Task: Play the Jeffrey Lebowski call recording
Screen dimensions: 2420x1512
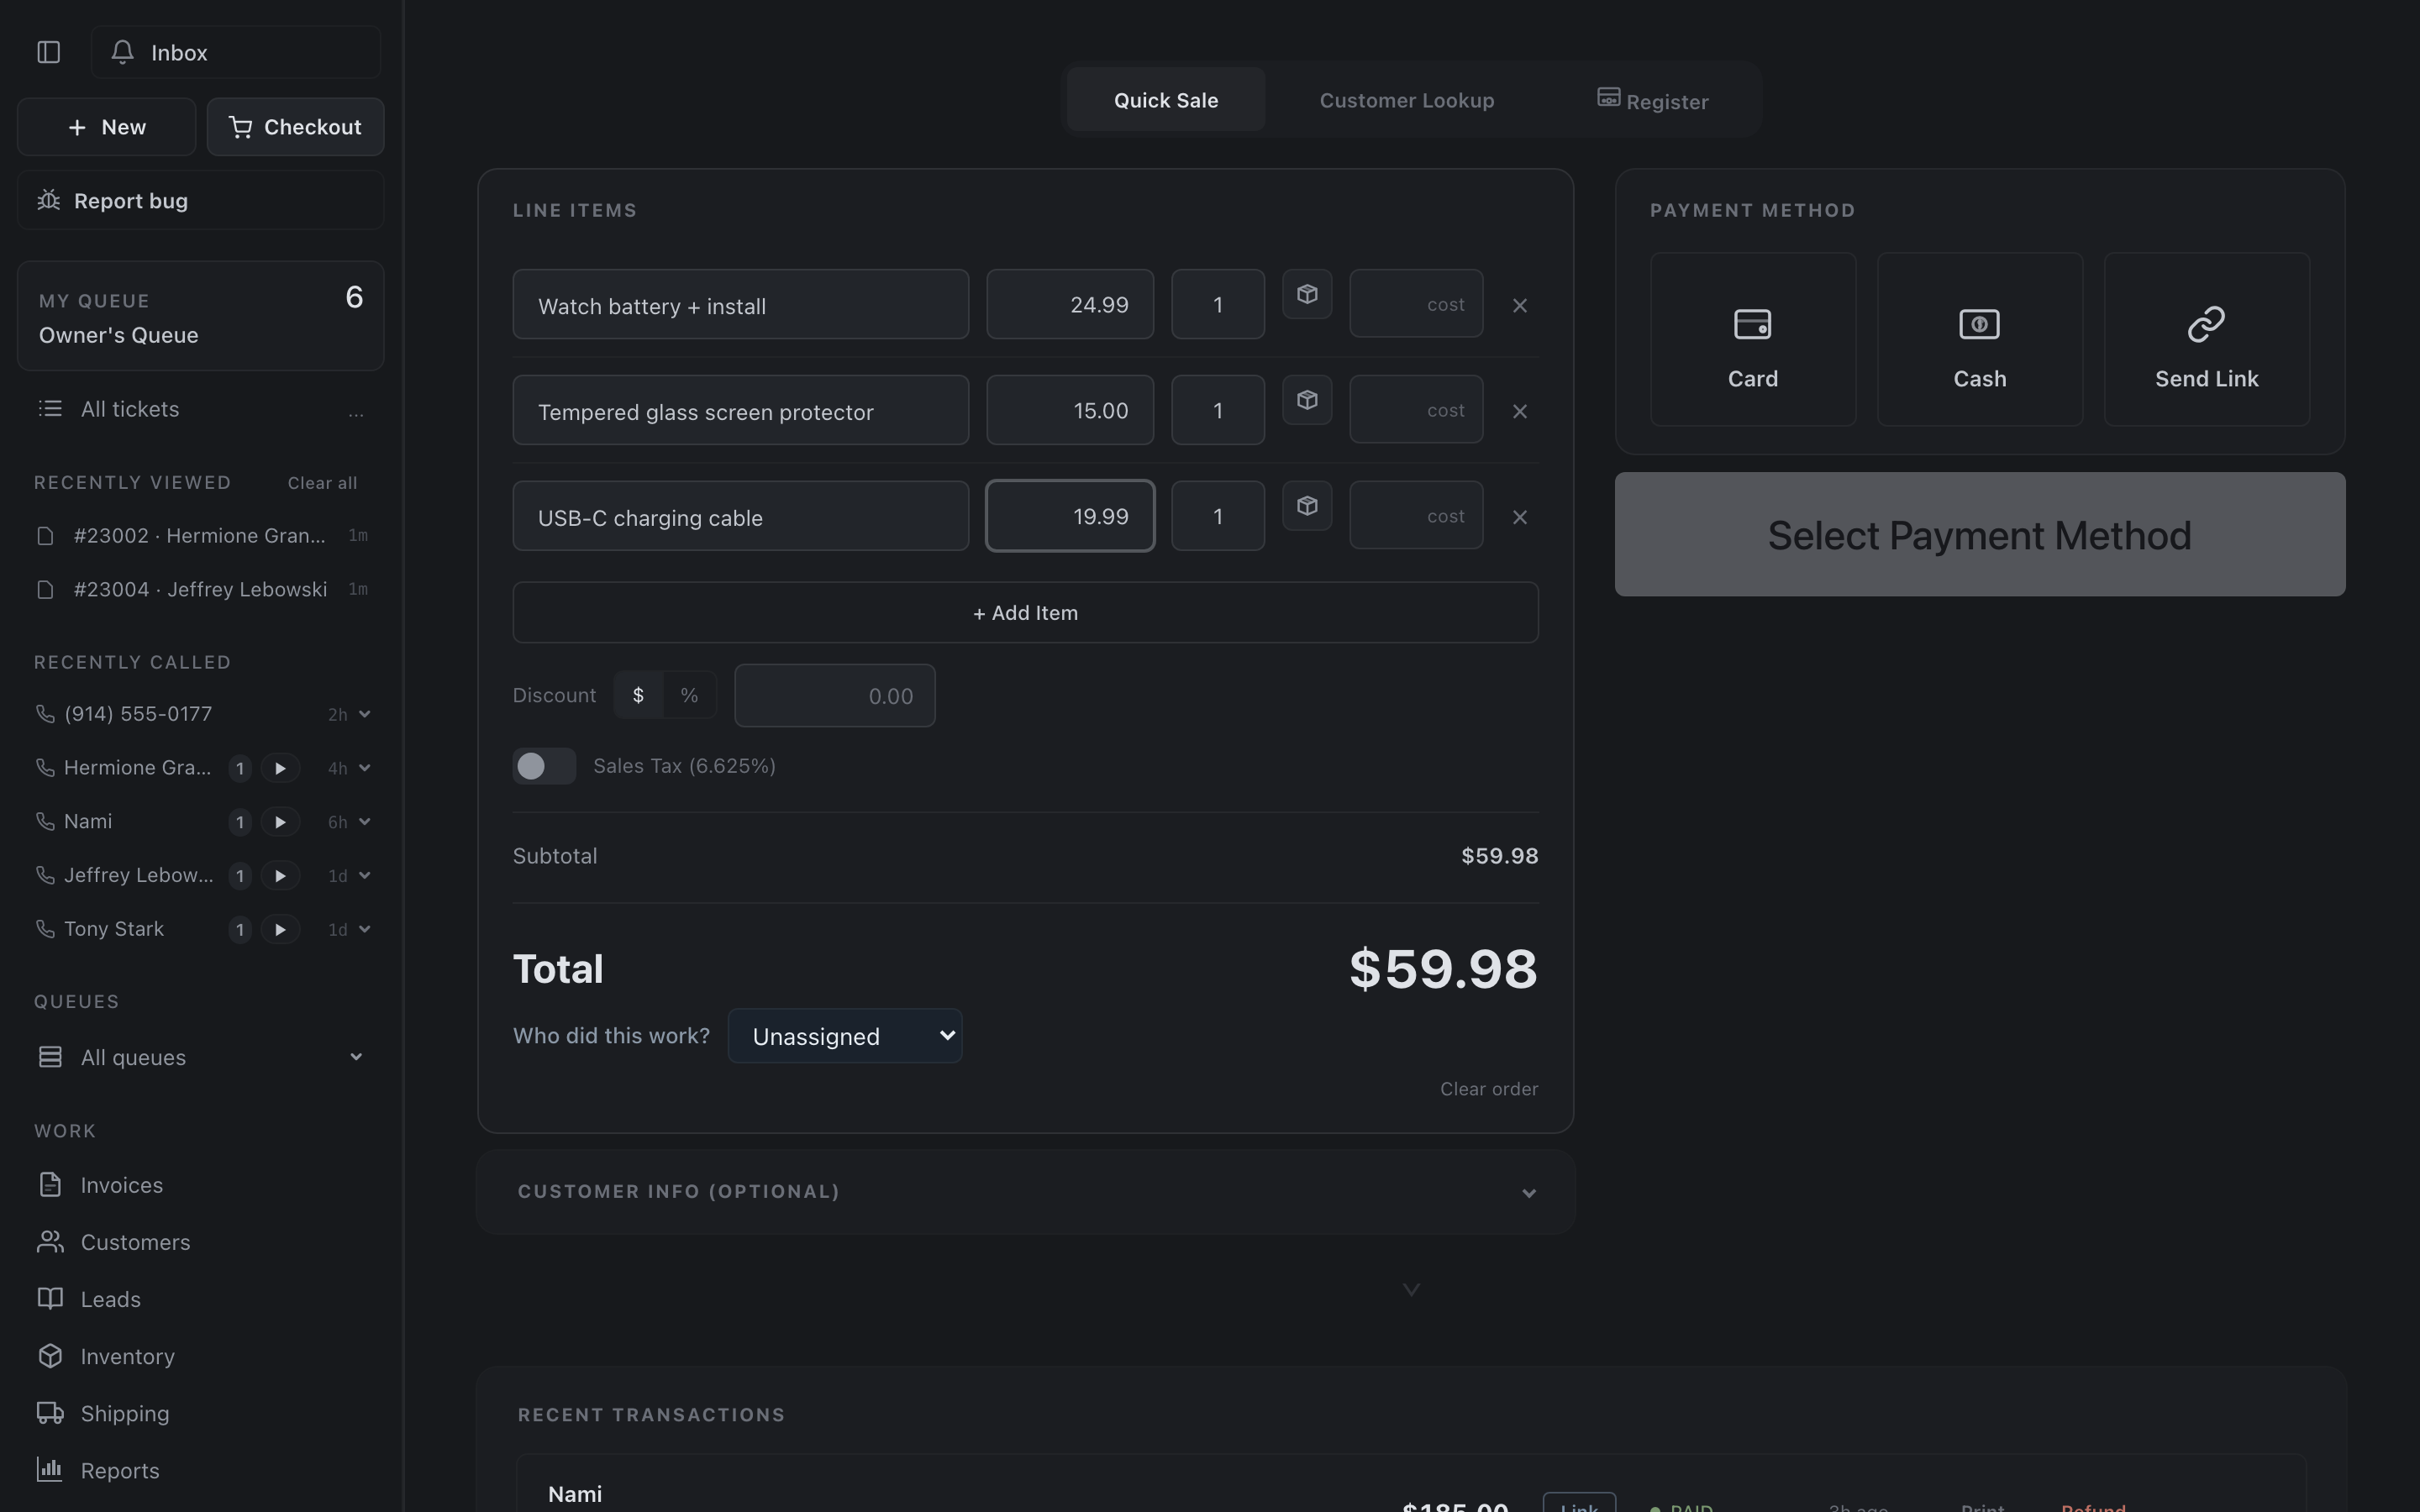Action: pyautogui.click(x=280, y=876)
